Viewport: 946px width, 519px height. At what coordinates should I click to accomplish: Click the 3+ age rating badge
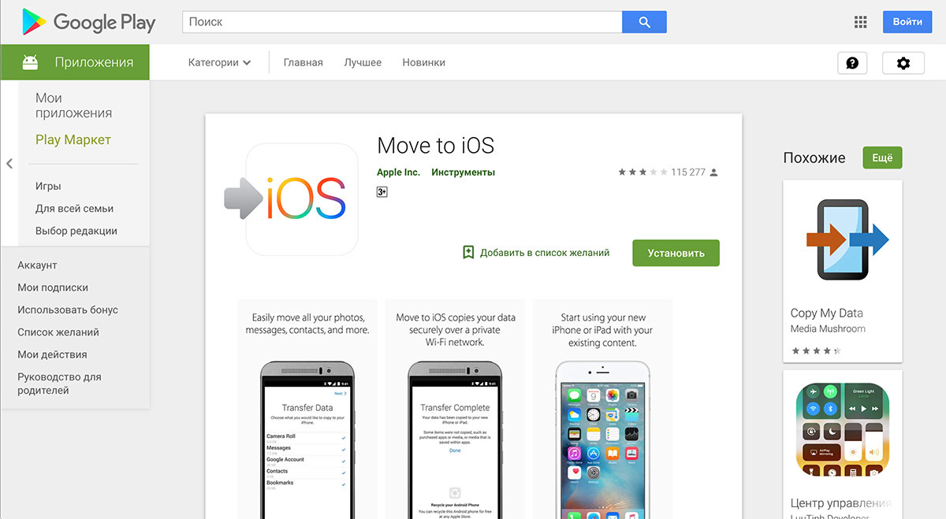coord(382,191)
